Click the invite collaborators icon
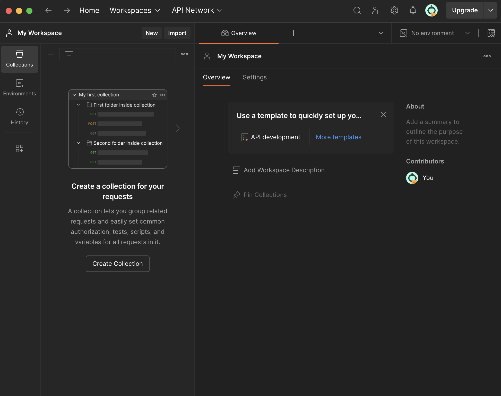501x396 pixels. (376, 11)
